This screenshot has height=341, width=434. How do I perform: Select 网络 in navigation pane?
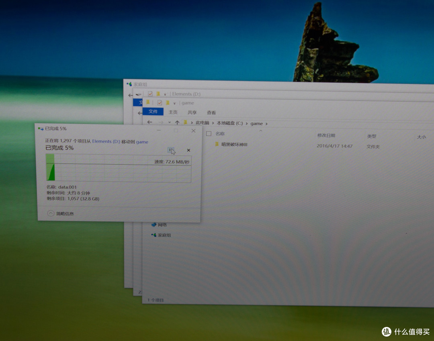(162, 225)
